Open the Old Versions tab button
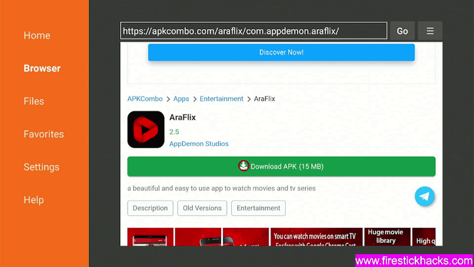Screen dimensions: 474x267 (202, 208)
